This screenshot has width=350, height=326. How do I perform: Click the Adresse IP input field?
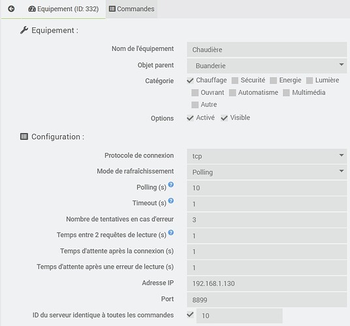coord(266,284)
